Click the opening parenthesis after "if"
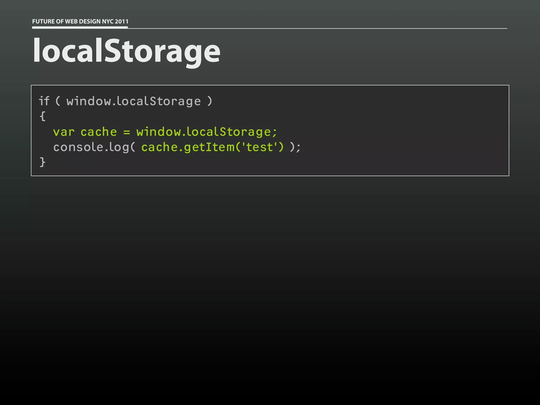The height and width of the screenshot is (405, 540). click(x=58, y=101)
